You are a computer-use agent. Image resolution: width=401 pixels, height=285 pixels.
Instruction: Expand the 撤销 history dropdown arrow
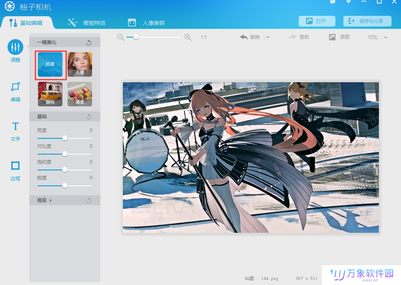267,37
